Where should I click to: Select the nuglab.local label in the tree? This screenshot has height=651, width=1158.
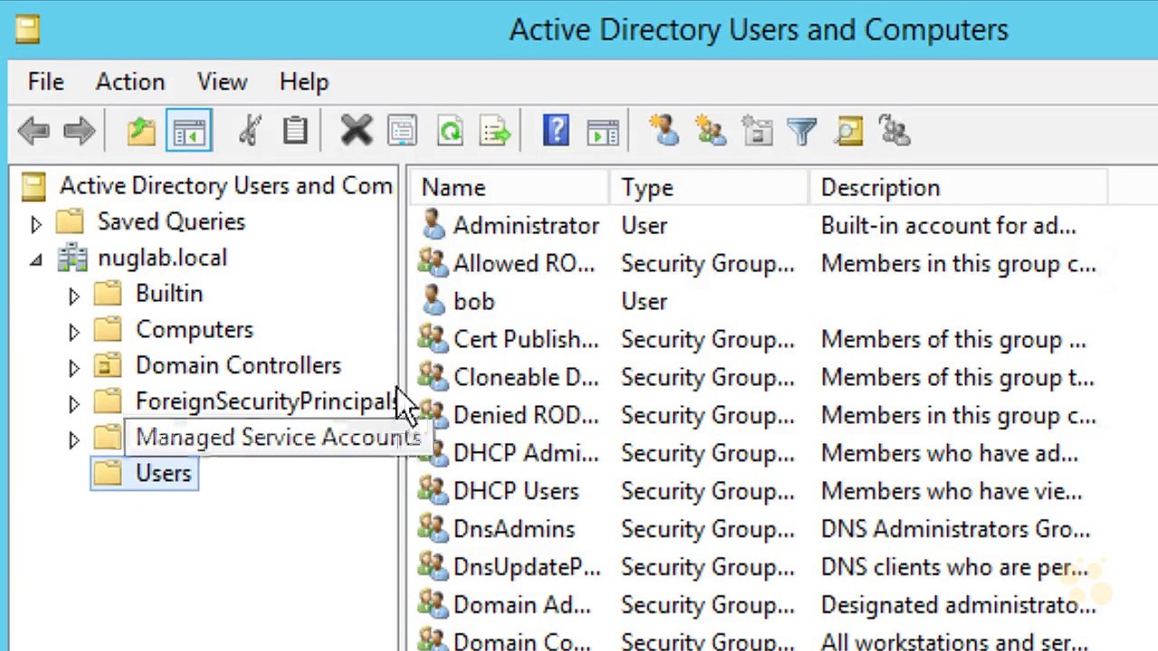pos(162,259)
